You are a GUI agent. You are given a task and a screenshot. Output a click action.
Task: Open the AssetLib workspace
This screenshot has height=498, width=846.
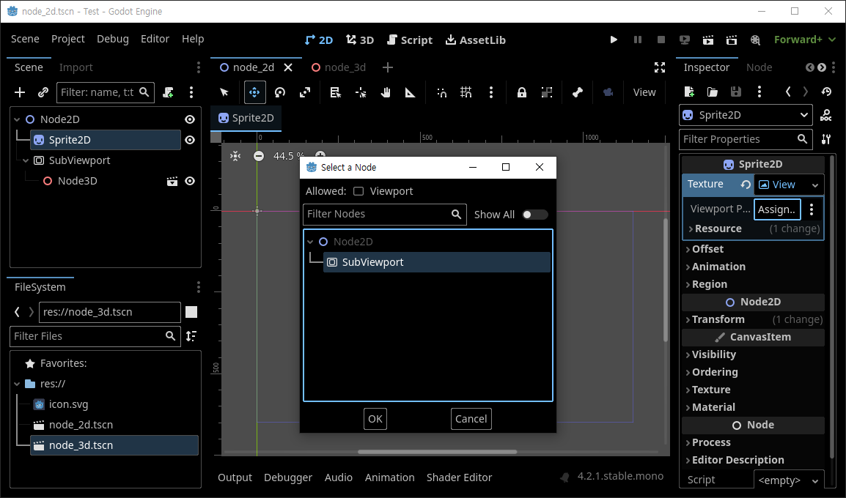(475, 40)
